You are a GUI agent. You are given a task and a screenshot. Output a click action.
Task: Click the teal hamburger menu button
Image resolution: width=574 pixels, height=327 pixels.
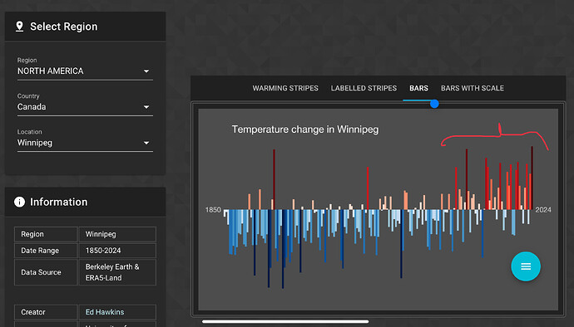[526, 266]
